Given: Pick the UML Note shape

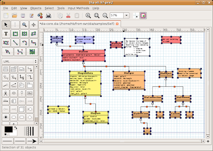Looking at the screenshot, I should [x=22, y=69].
